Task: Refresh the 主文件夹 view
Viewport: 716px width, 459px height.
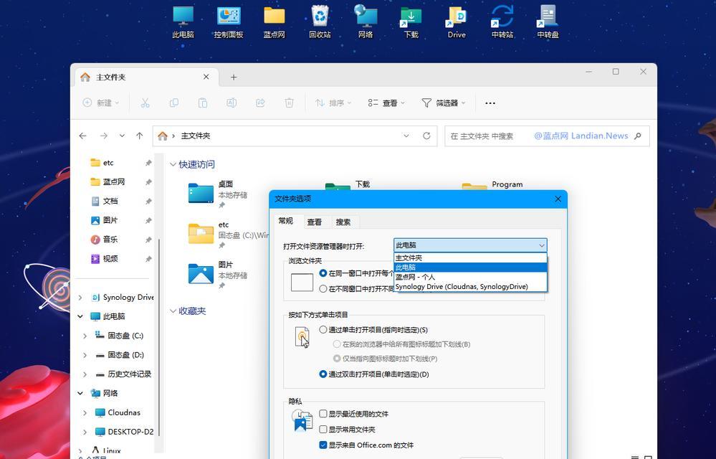Action: click(426, 136)
